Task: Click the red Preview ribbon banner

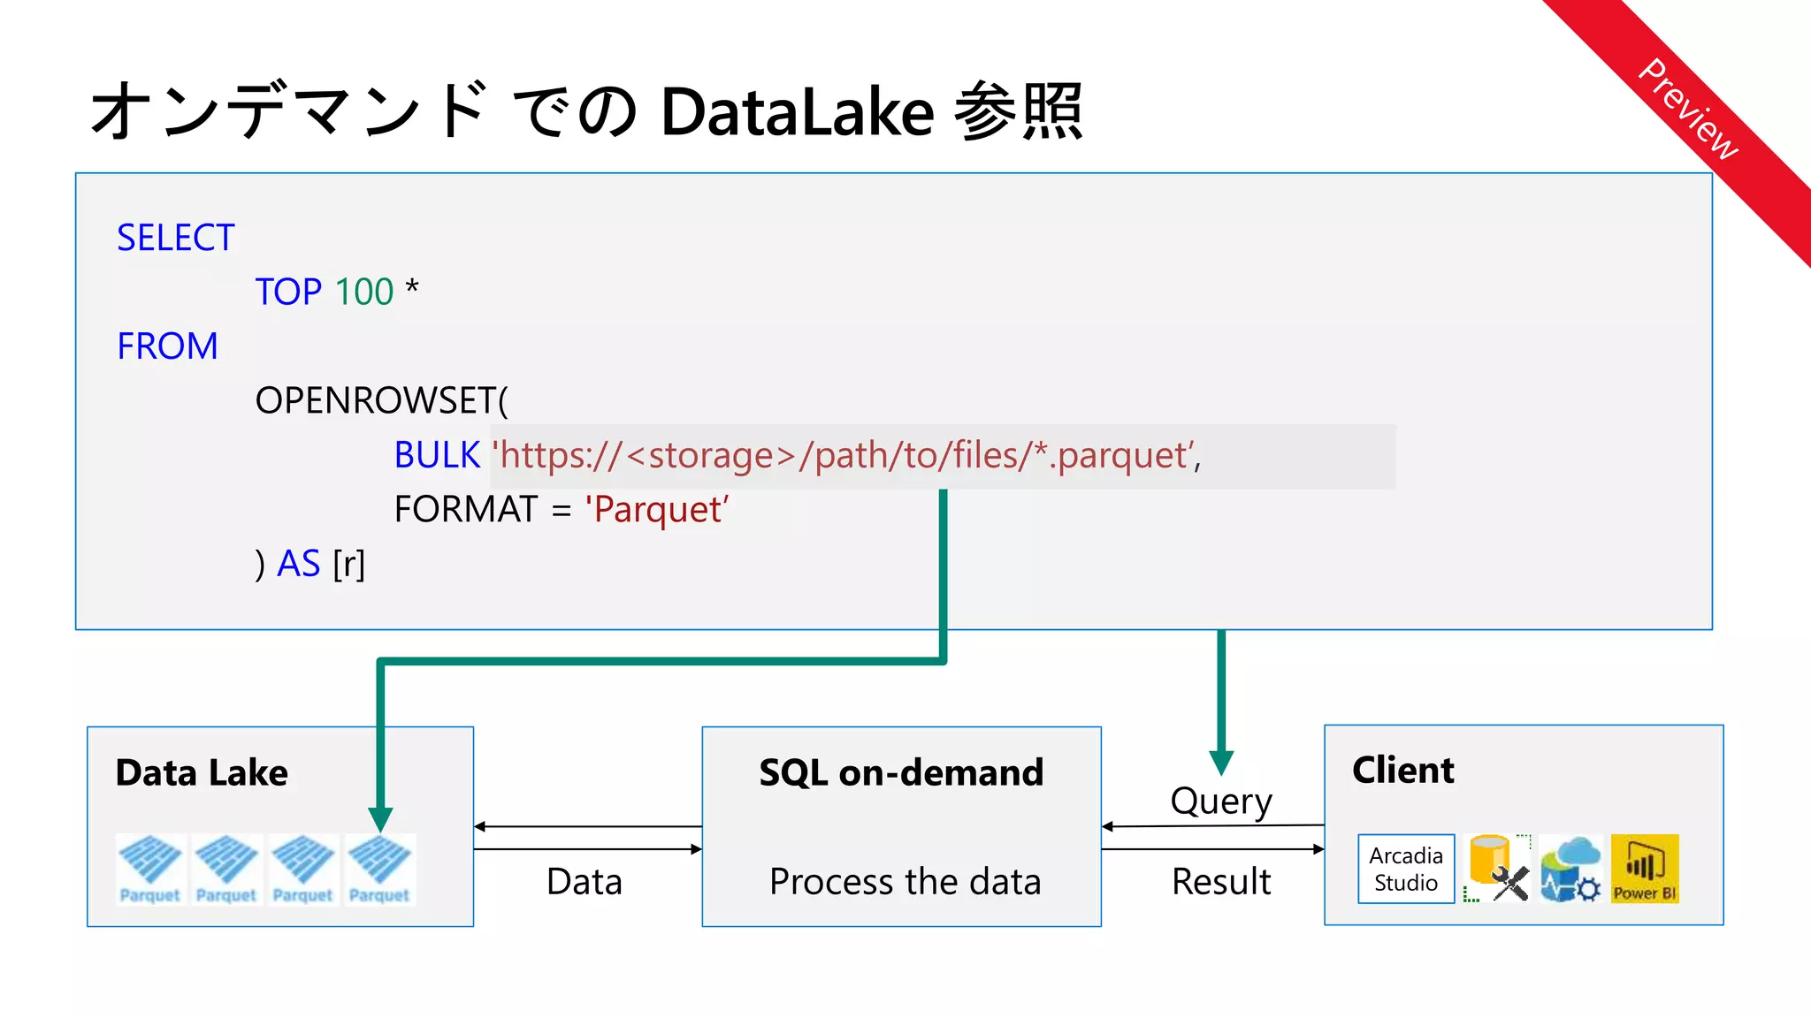Action: tap(1687, 110)
